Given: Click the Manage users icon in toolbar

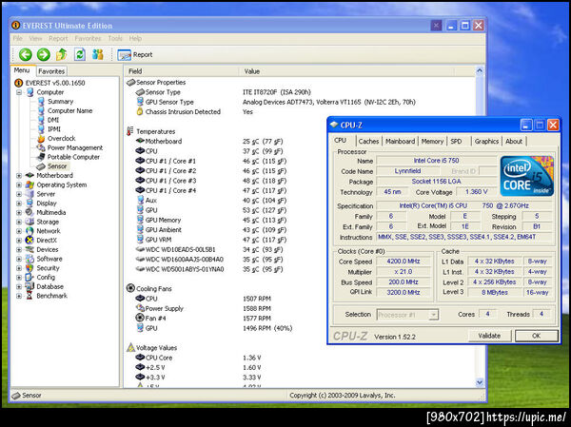Looking at the screenshot, I should (99, 54).
